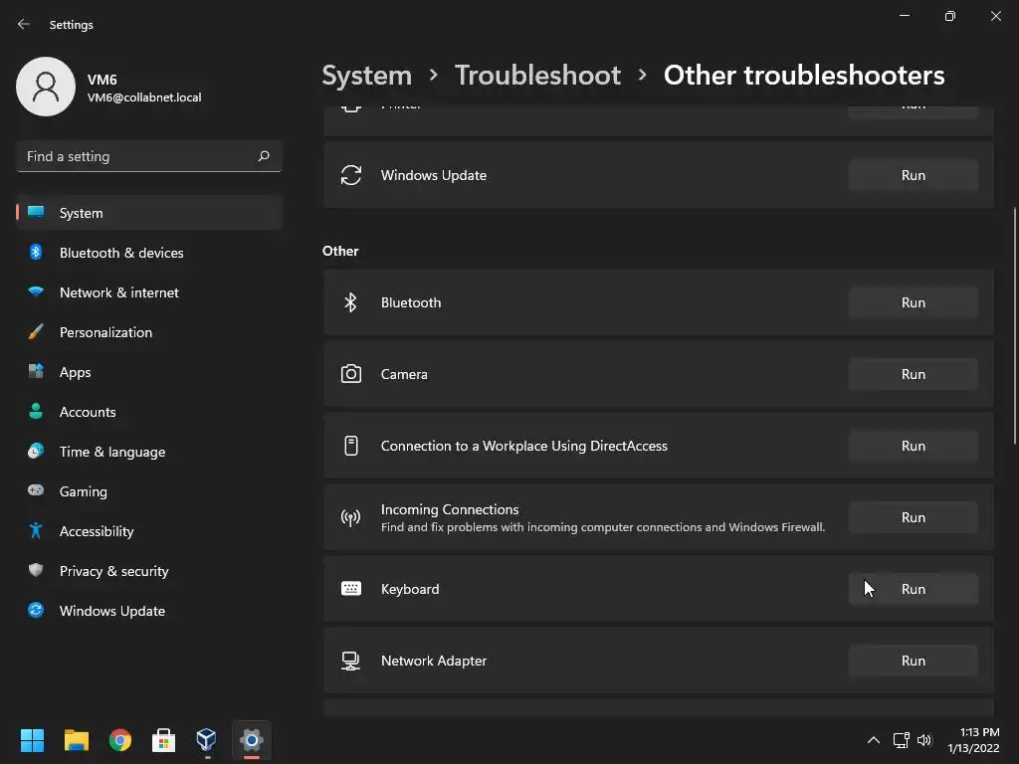Select System in the sidebar
This screenshot has width=1019, height=764.
(x=149, y=213)
